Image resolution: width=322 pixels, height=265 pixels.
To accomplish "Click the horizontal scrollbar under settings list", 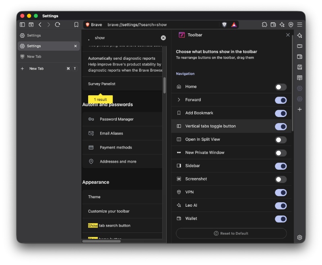I will click(x=101, y=241).
